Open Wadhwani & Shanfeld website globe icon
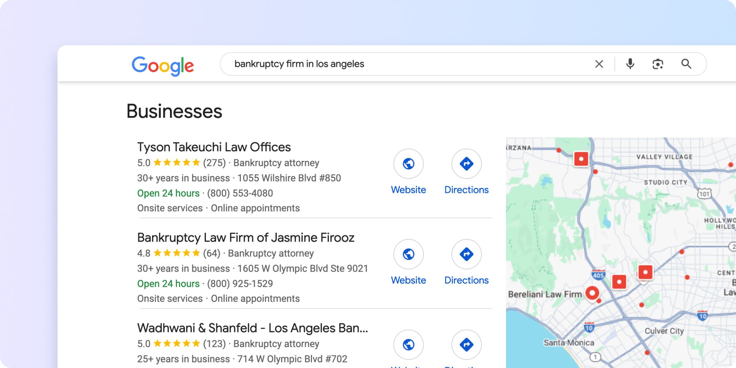Image resolution: width=736 pixels, height=368 pixels. click(x=408, y=345)
